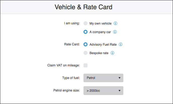Click the arrow on the Petrol fuel dropdown
This screenshot has height=104, width=173.
(x=120, y=78)
